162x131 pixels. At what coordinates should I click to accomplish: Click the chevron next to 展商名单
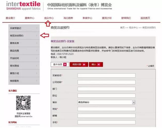[x=37, y=43]
